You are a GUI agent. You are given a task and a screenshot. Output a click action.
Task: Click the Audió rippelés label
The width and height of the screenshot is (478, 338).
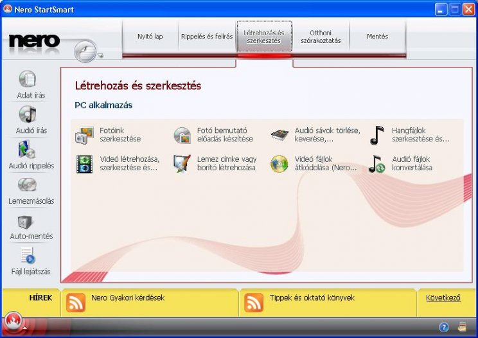31,166
